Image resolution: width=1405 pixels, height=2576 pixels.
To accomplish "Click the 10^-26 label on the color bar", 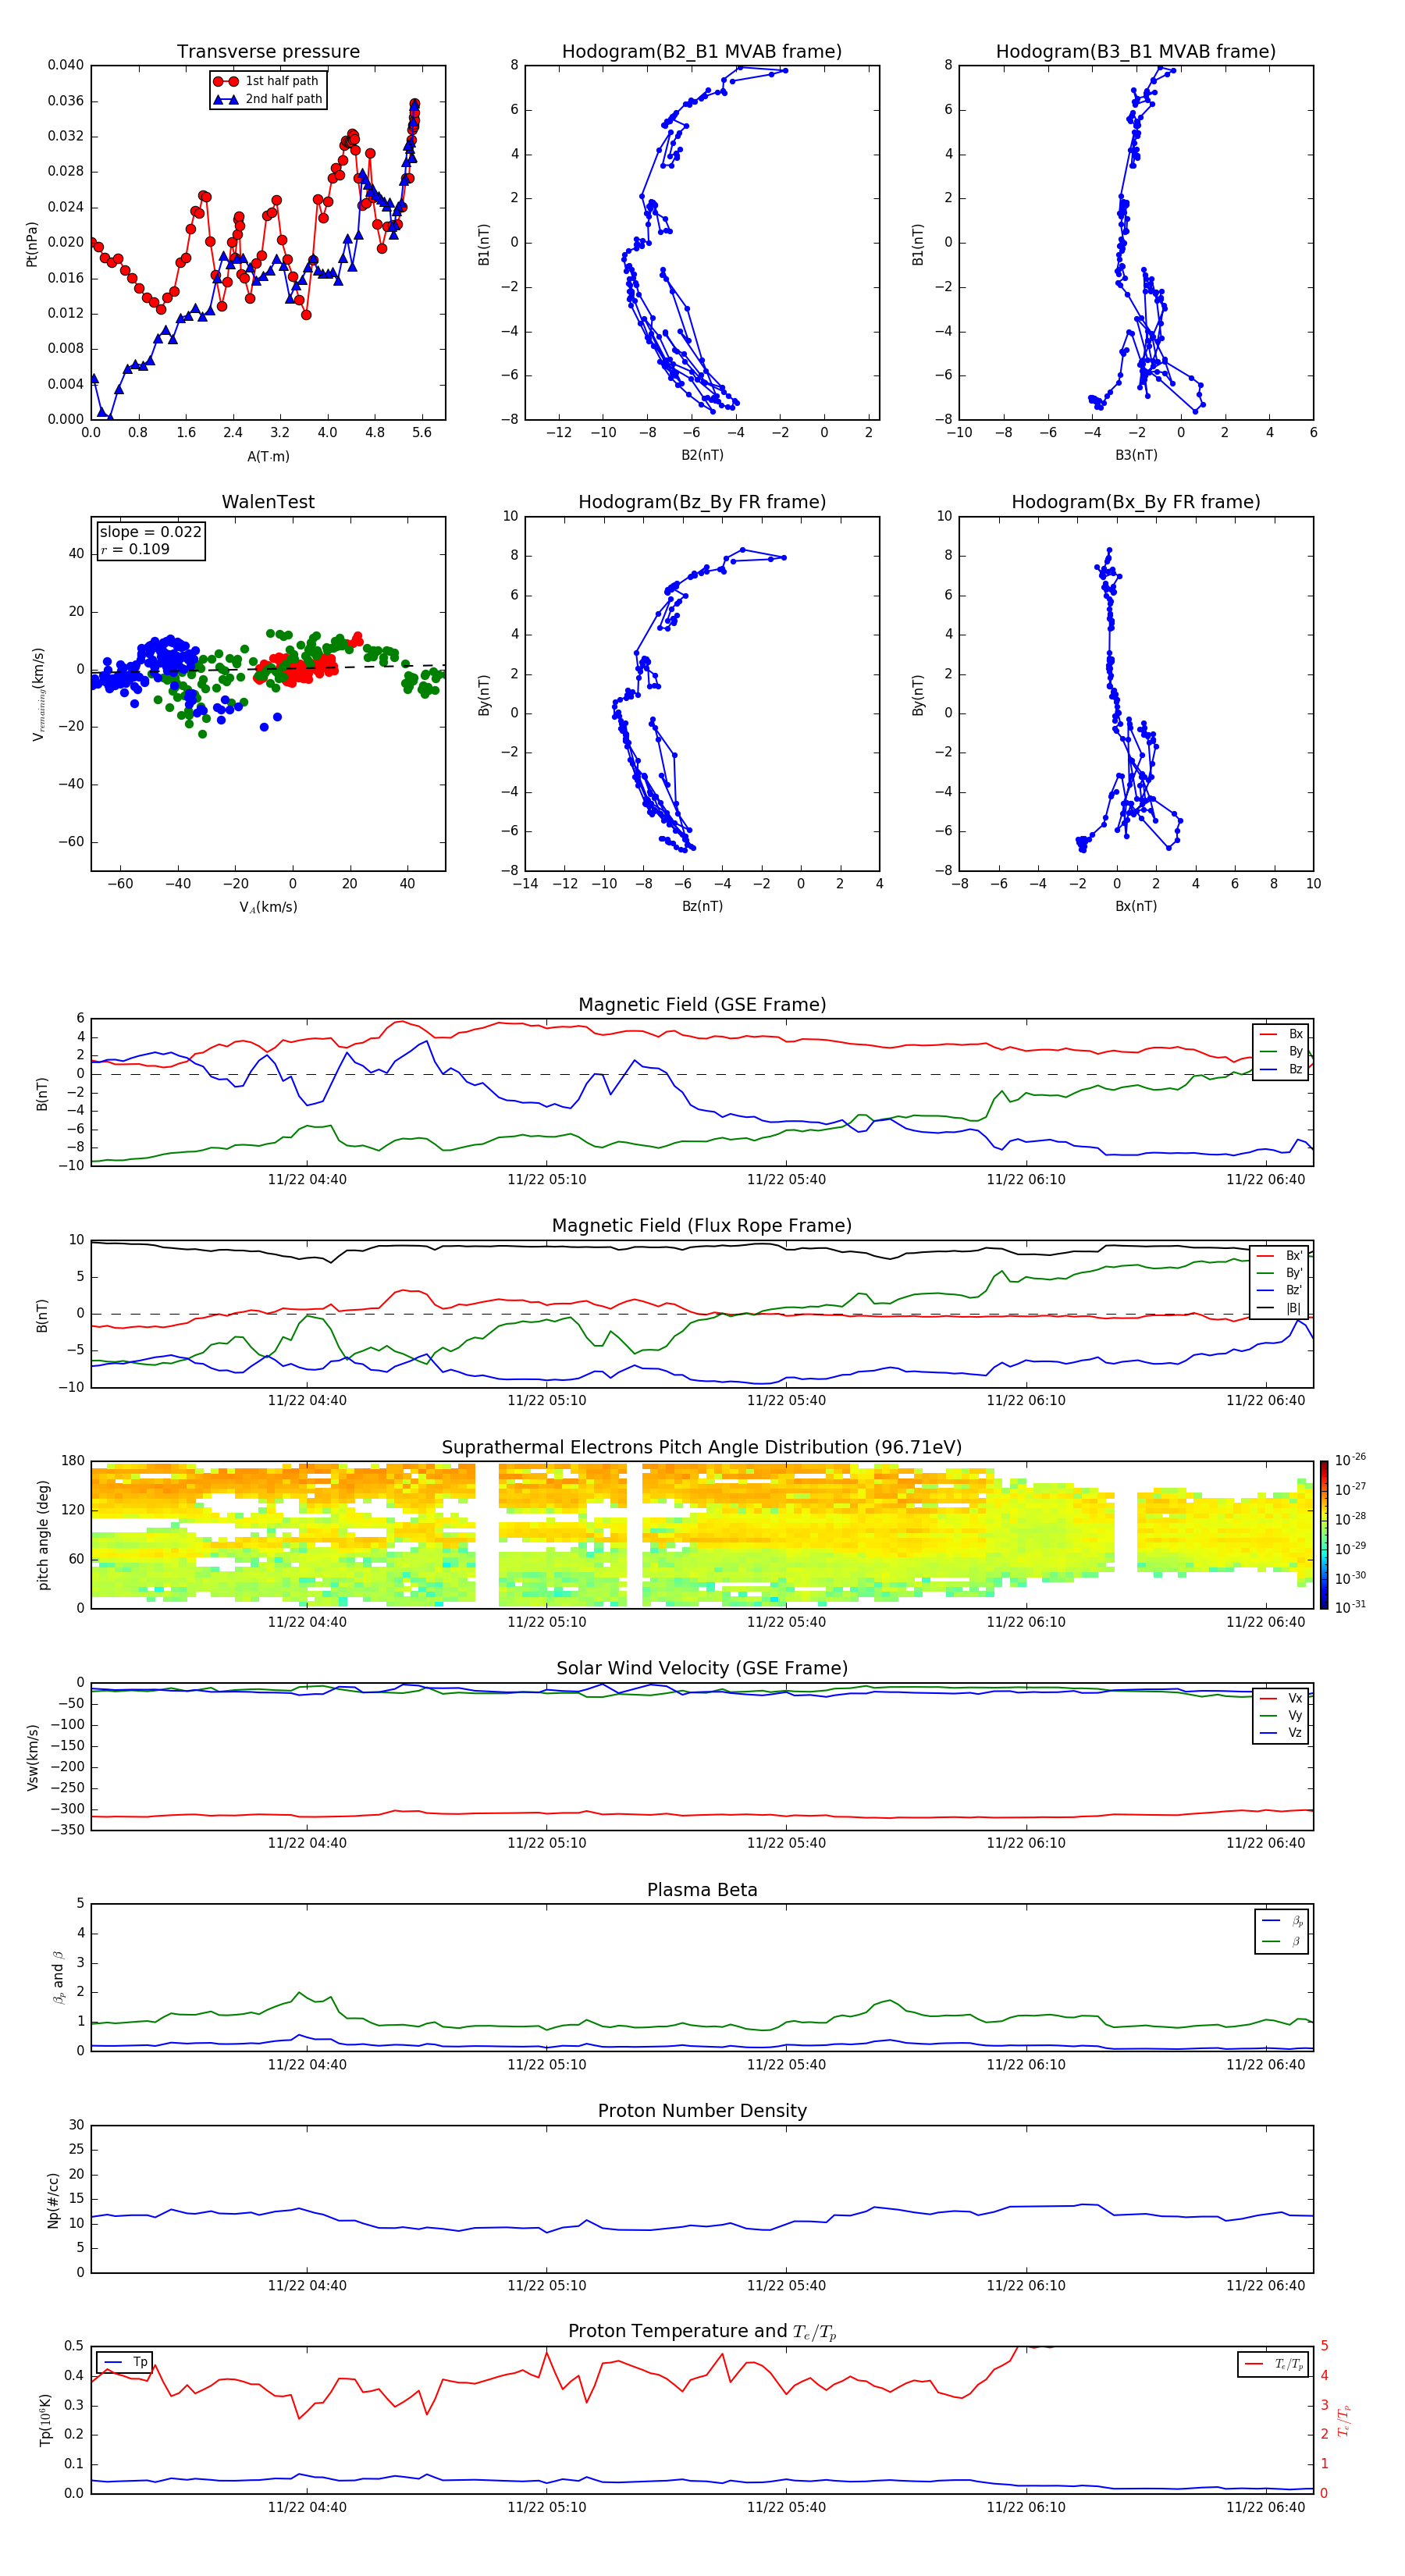I will 1350,1460.
